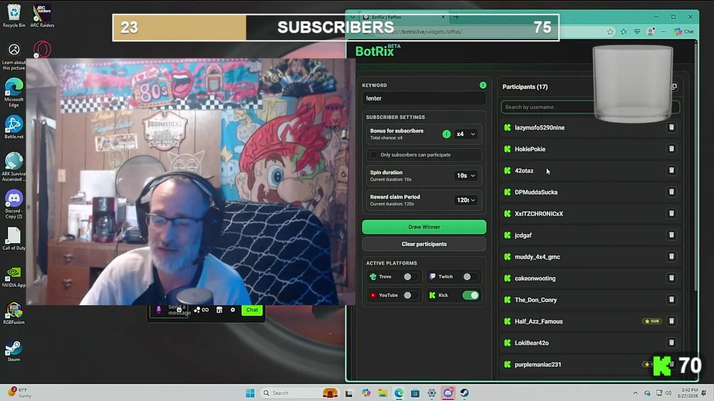The image size is (714, 401).
Task: Launch Steam from the desktop shortcut
Action: (x=14, y=351)
